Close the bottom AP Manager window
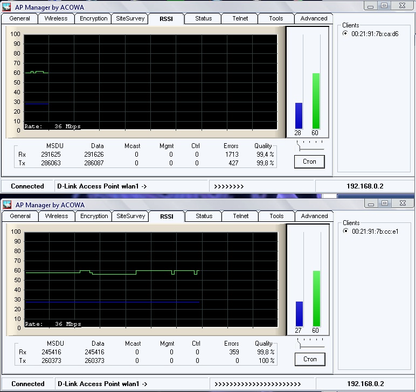416x392 pixels. tap(403, 203)
